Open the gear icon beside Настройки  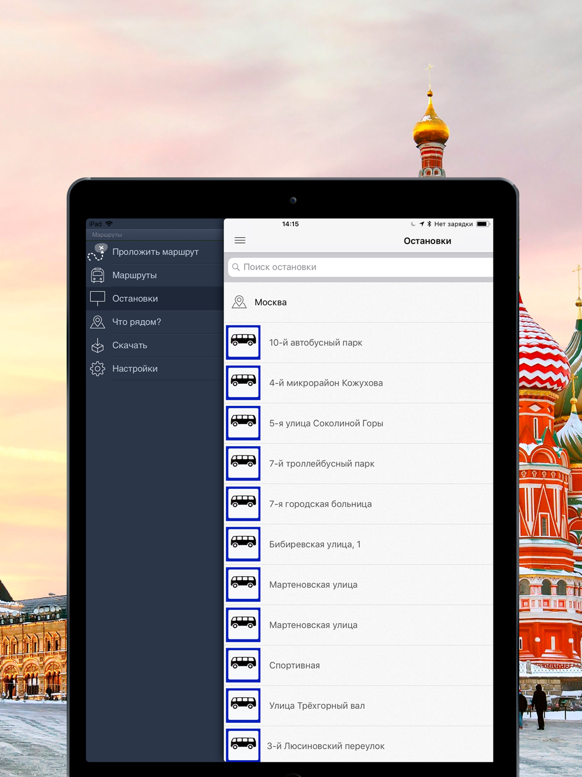pos(98,369)
